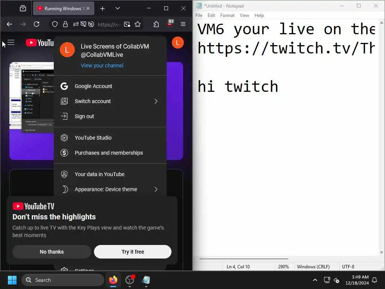The width and height of the screenshot is (385, 289).
Task: Select Your data in YouTube
Action: [110, 174]
